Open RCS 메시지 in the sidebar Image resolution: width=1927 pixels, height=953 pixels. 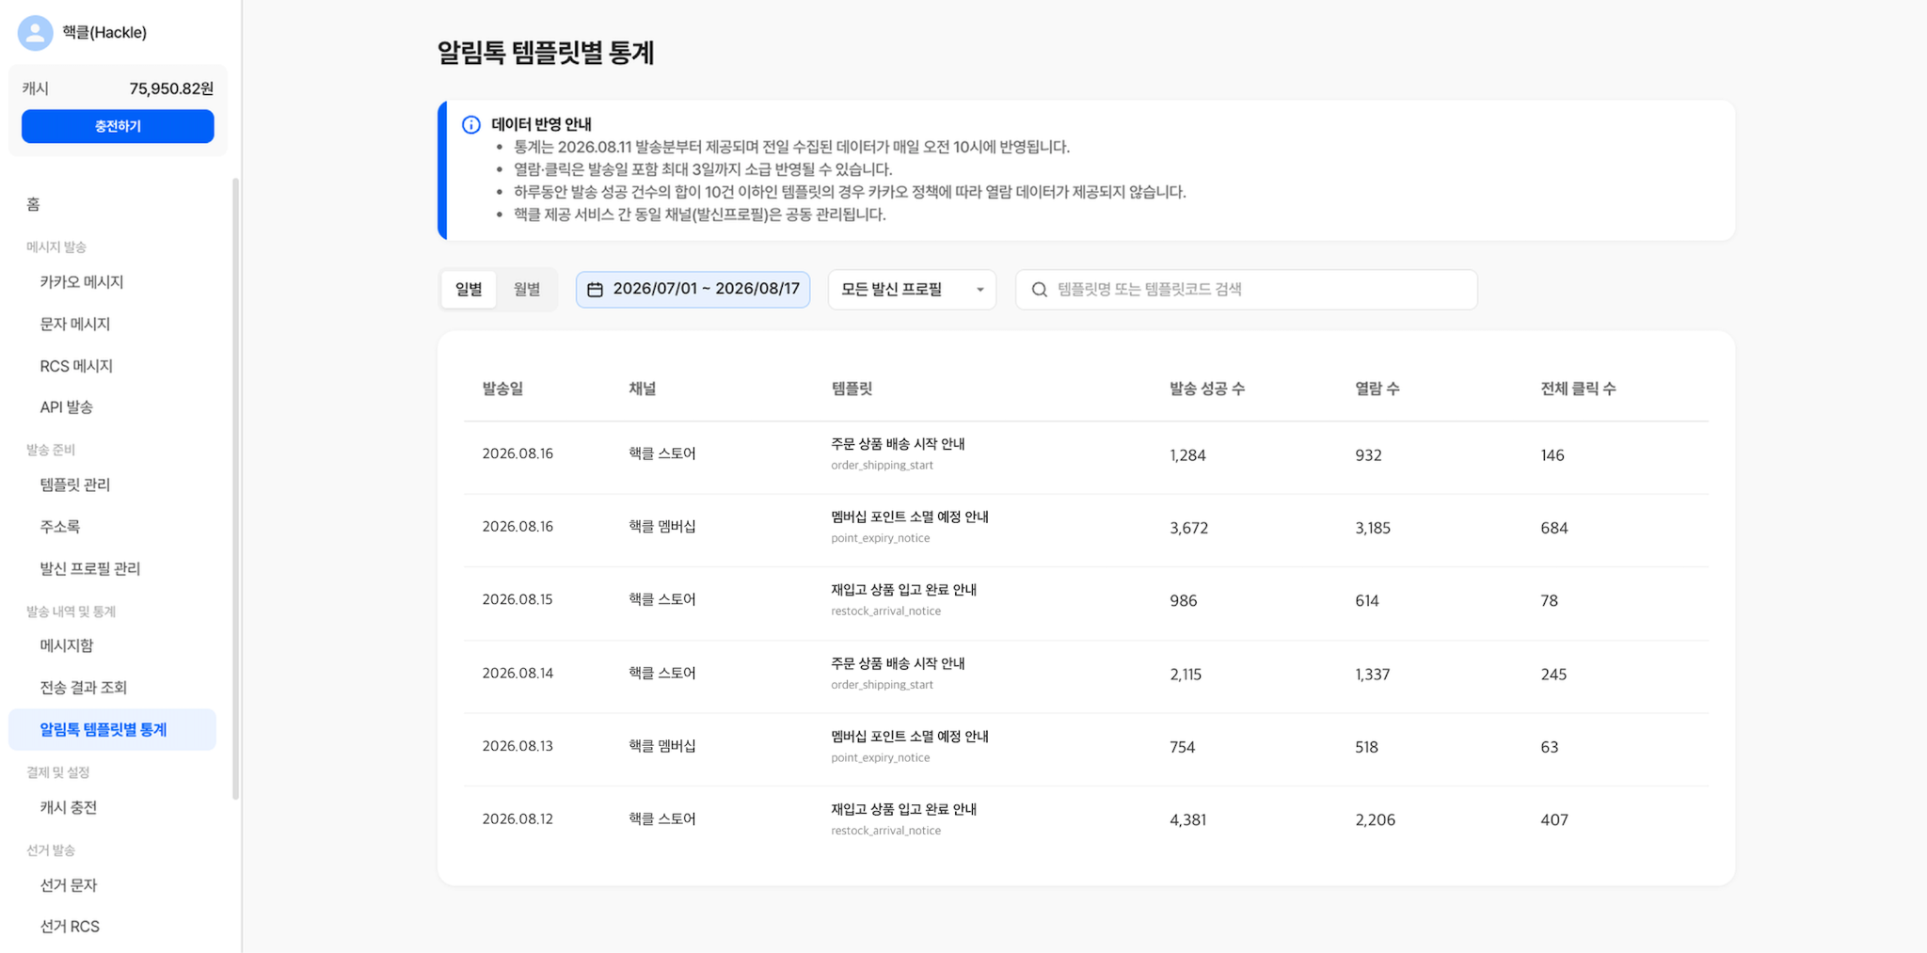tap(76, 366)
